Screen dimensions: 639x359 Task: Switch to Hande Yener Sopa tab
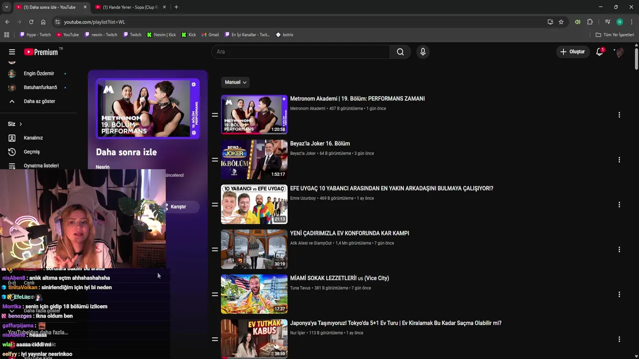tap(130, 7)
